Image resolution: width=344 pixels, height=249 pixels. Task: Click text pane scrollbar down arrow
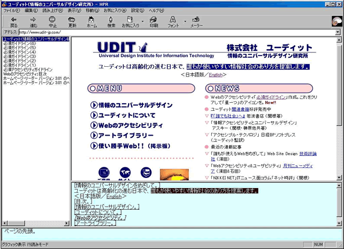pyautogui.click(x=339, y=224)
